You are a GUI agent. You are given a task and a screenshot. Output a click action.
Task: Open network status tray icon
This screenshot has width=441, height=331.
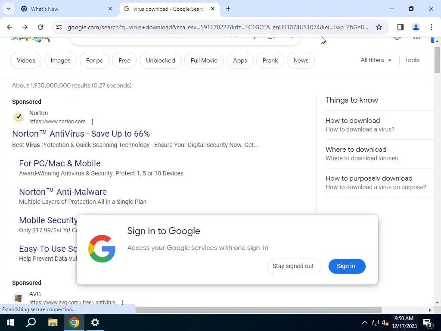pos(375,322)
